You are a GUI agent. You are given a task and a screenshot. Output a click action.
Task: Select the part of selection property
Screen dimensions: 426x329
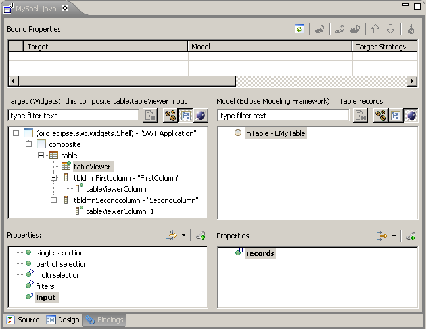click(62, 264)
